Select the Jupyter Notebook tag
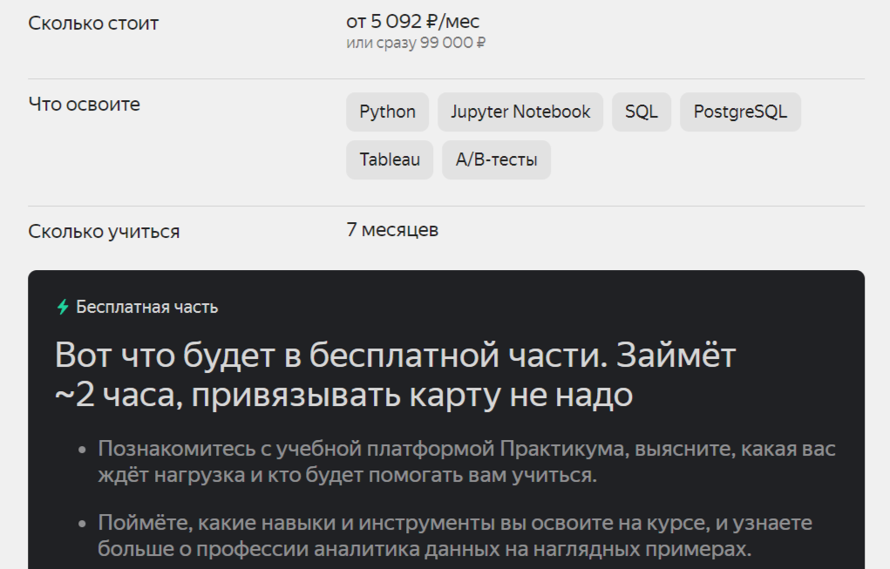The width and height of the screenshot is (890, 569). (520, 112)
